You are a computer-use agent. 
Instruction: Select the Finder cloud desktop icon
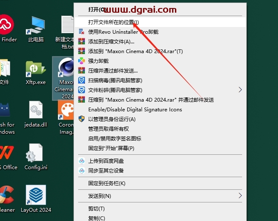coord(7,28)
